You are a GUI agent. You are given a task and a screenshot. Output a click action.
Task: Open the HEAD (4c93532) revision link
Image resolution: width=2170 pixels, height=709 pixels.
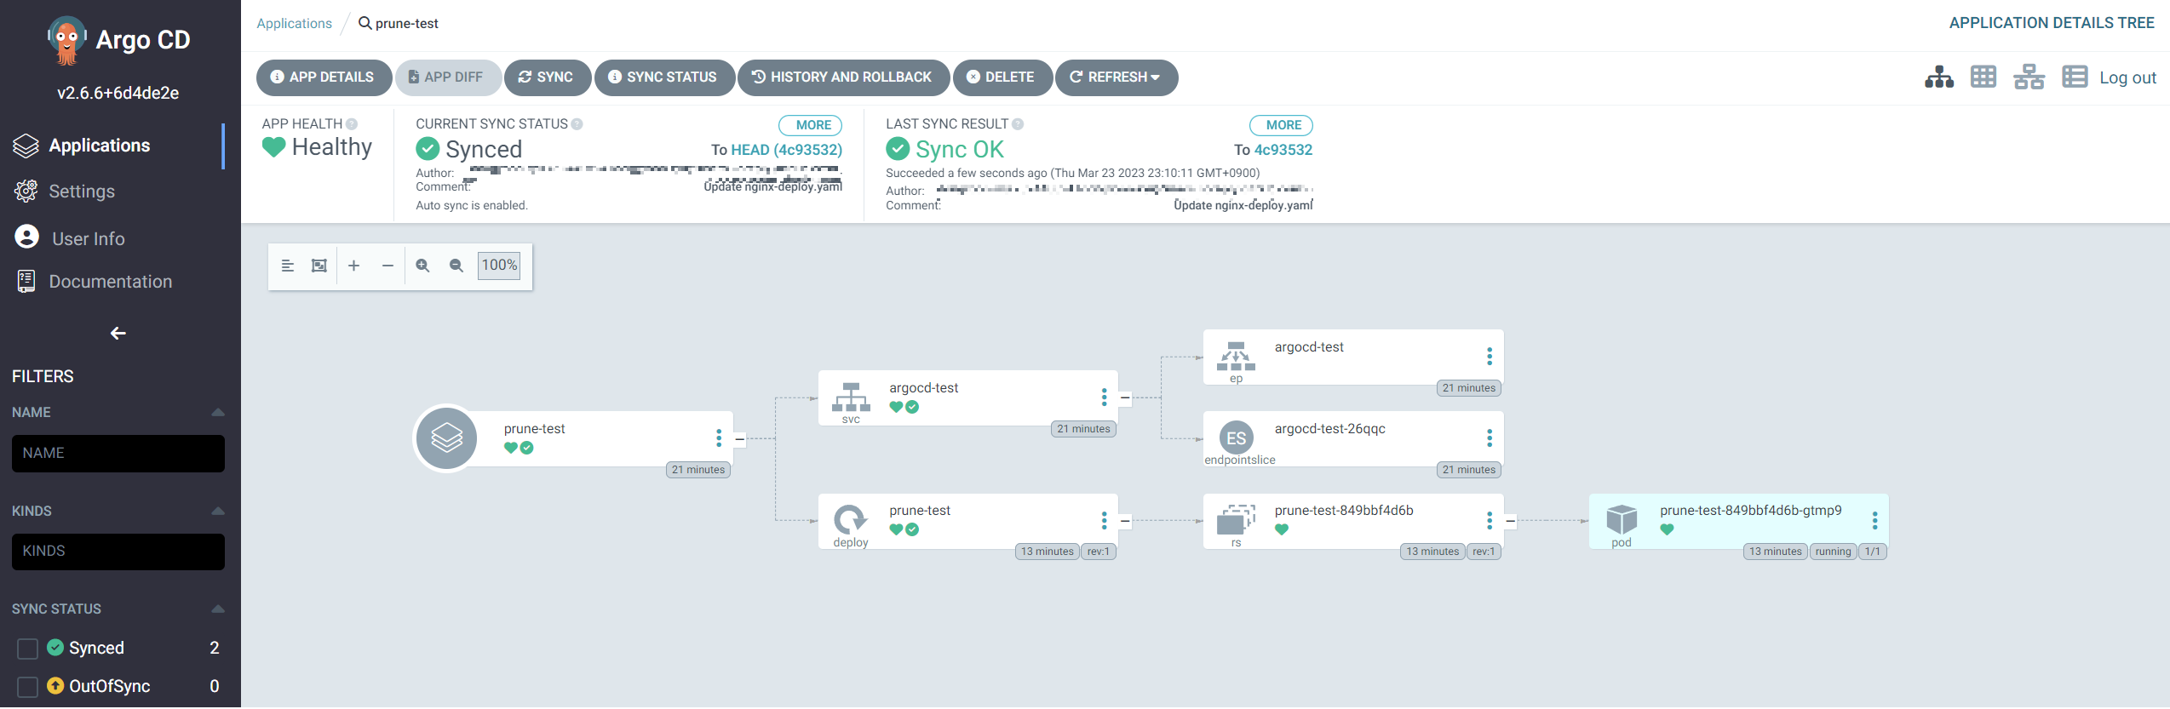786,150
